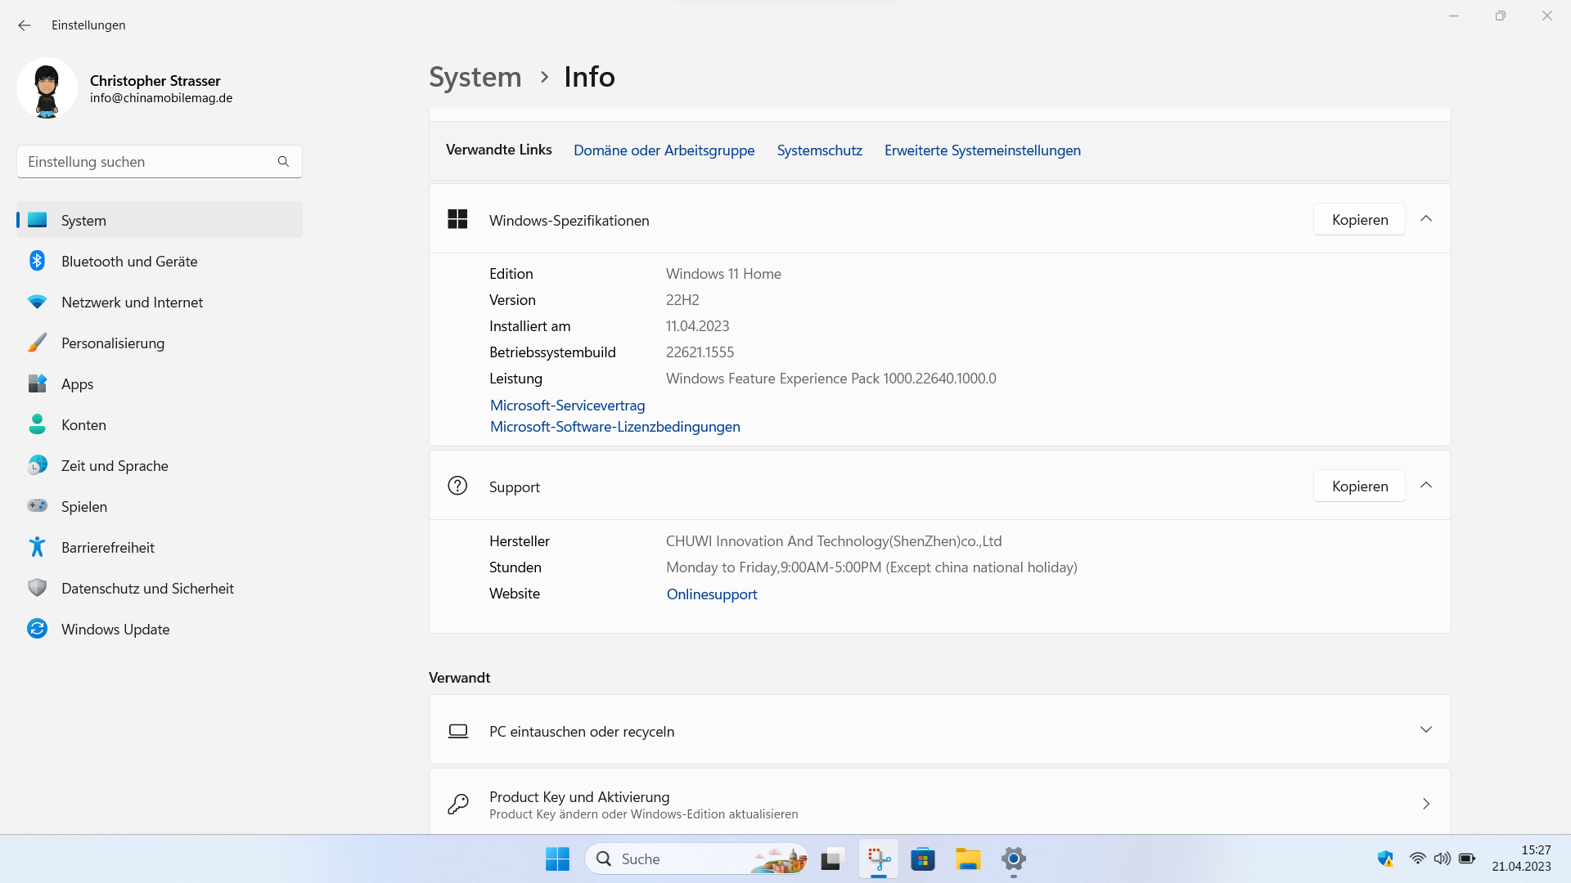
Task: Open the Onlinesupport website link
Action: coord(711,594)
